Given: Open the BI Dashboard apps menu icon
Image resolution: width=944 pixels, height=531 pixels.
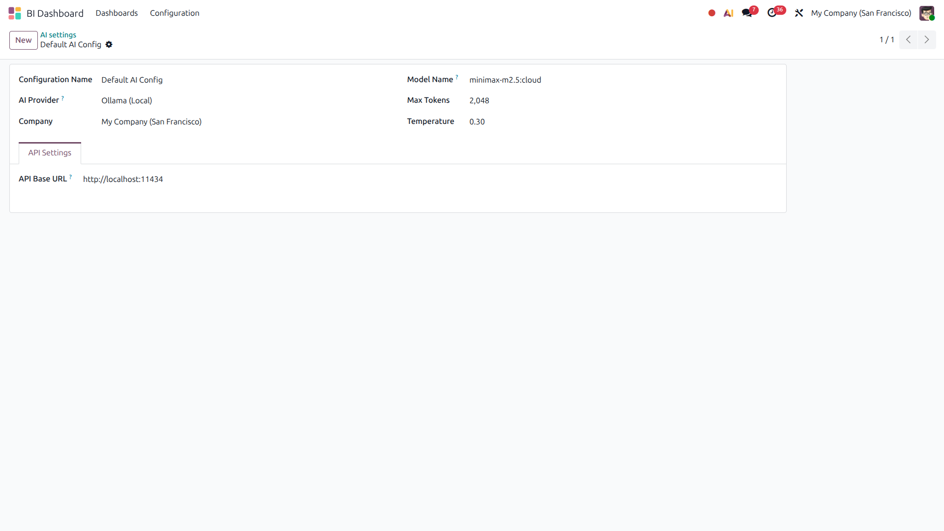Looking at the screenshot, I should (x=15, y=13).
